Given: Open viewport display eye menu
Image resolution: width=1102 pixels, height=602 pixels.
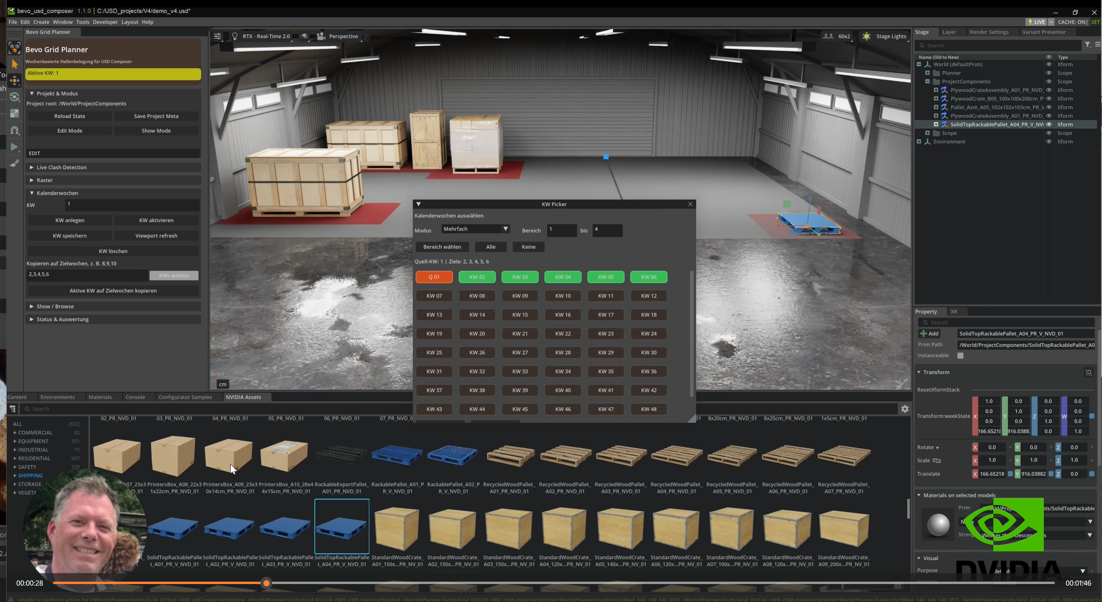Looking at the screenshot, I should point(304,36).
